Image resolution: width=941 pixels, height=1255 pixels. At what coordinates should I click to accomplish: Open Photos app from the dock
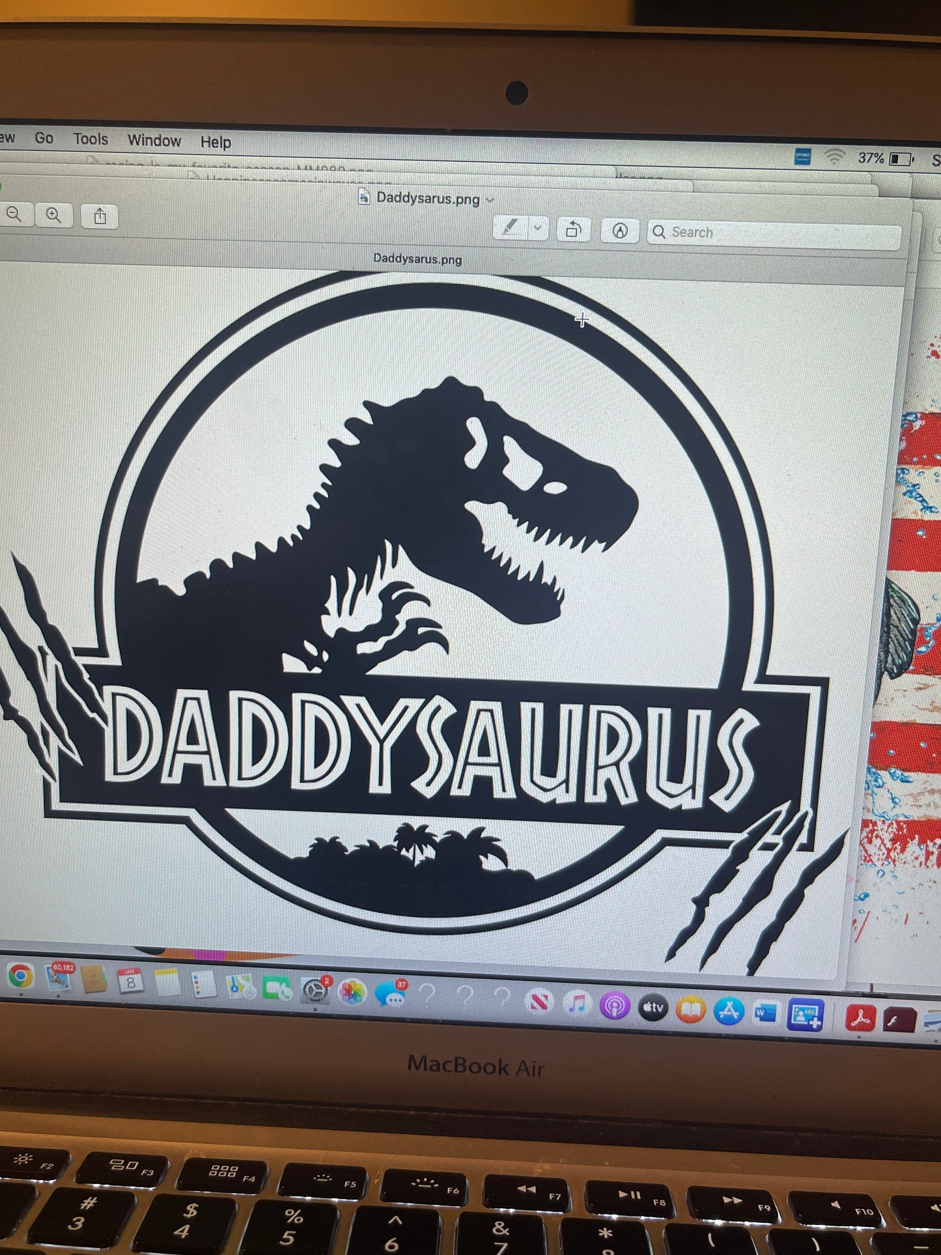(352, 992)
